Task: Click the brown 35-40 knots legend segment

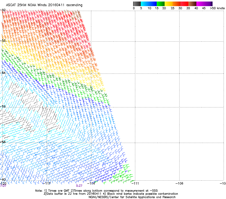Action: click(192, 4)
